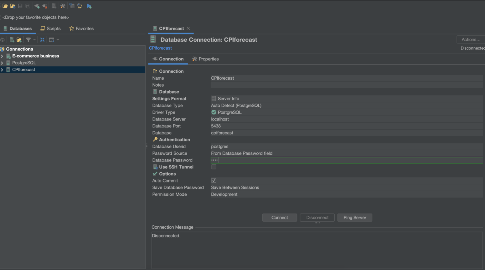
Task: Open the Tool Properties wrench icon
Action: click(63, 6)
